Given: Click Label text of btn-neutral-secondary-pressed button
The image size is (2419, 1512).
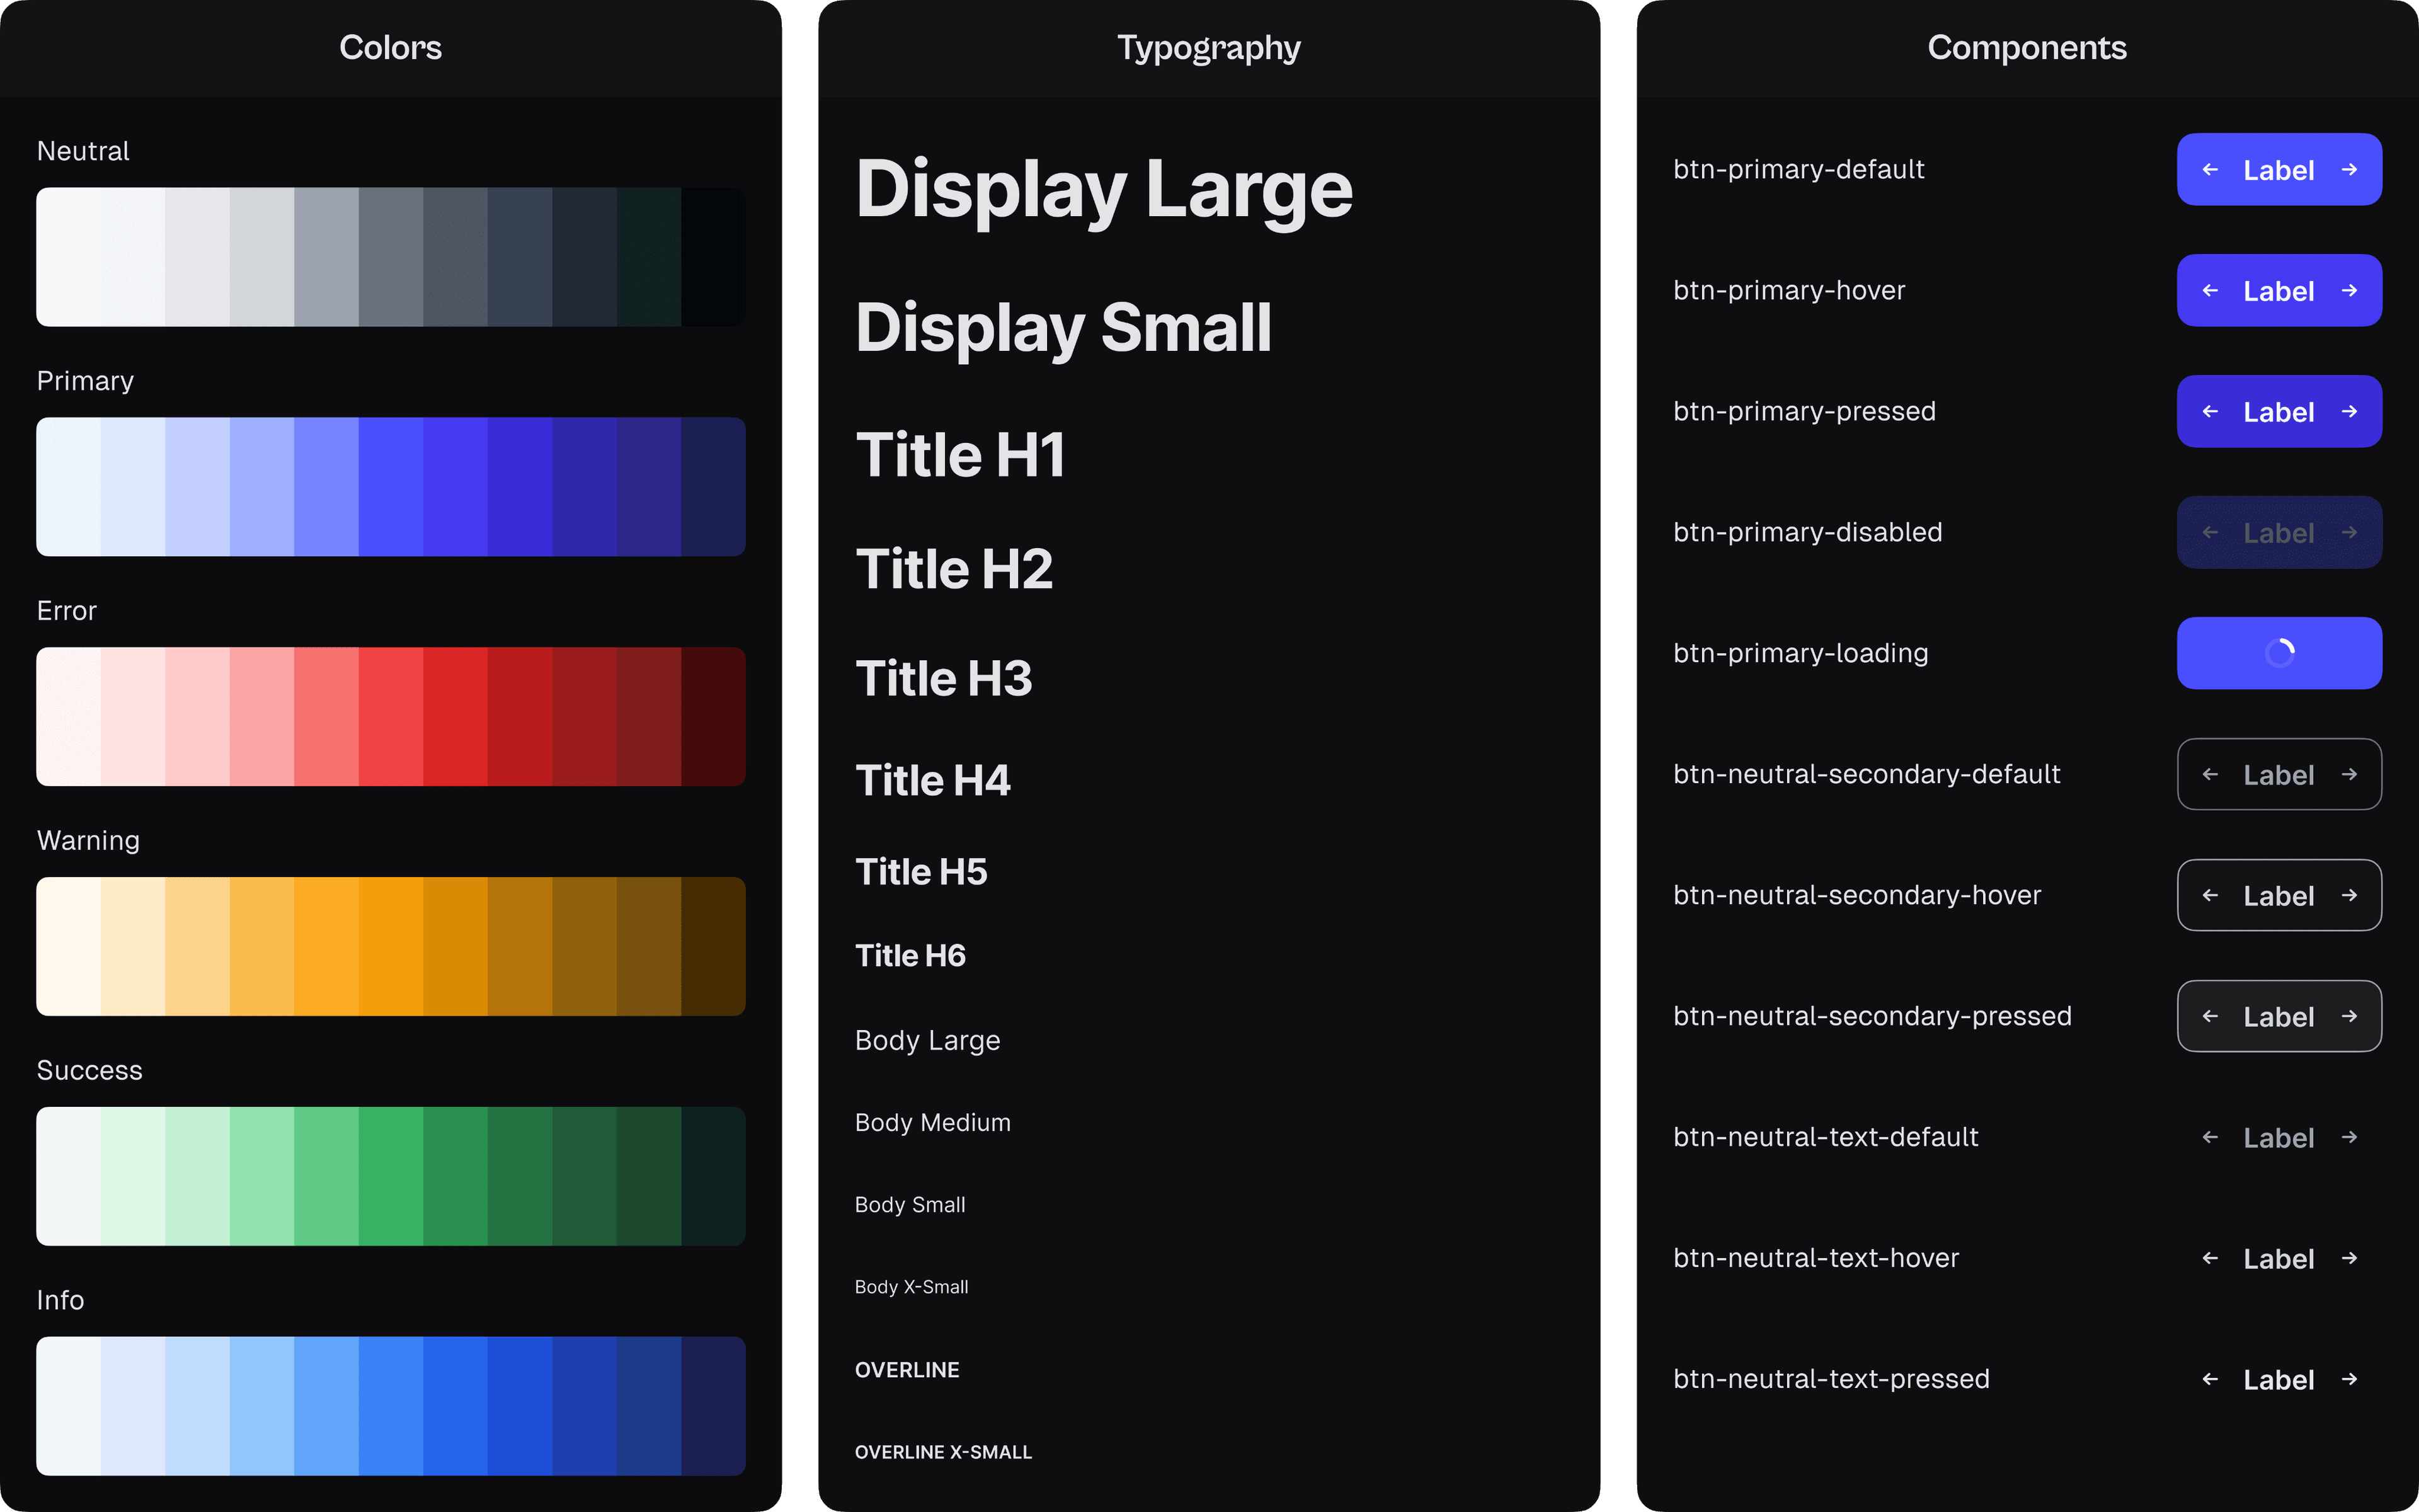Looking at the screenshot, I should tap(2279, 1017).
